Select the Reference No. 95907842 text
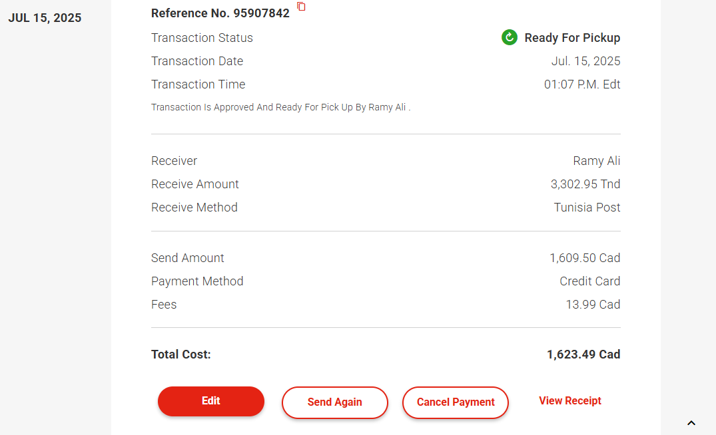This screenshot has width=716, height=435. (x=220, y=13)
